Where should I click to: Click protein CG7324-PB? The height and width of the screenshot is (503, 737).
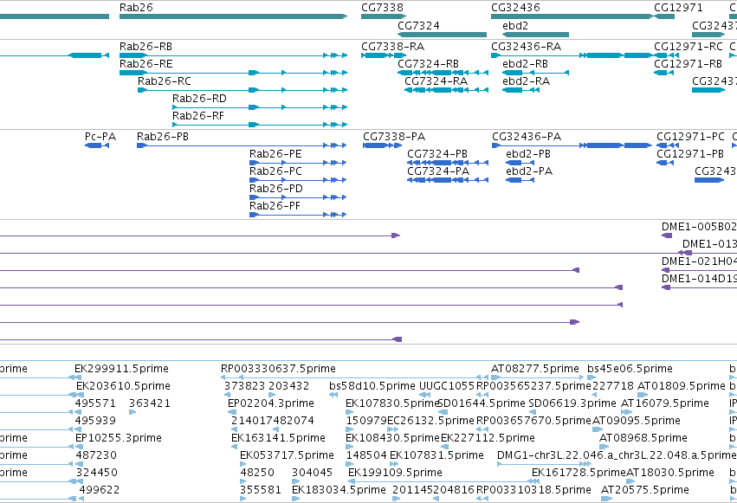pos(448,163)
